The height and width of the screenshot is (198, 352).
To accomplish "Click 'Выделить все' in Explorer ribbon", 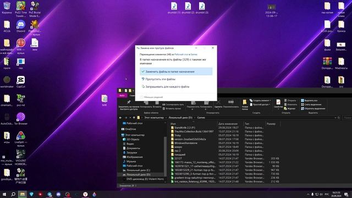I will pyautogui.click(x=309, y=100).
